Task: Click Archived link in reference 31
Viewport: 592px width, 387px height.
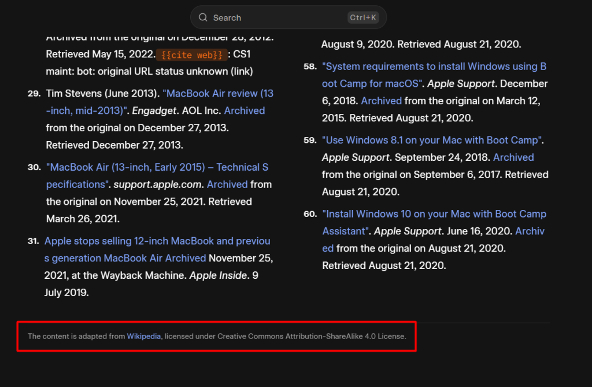Action: tap(186, 258)
